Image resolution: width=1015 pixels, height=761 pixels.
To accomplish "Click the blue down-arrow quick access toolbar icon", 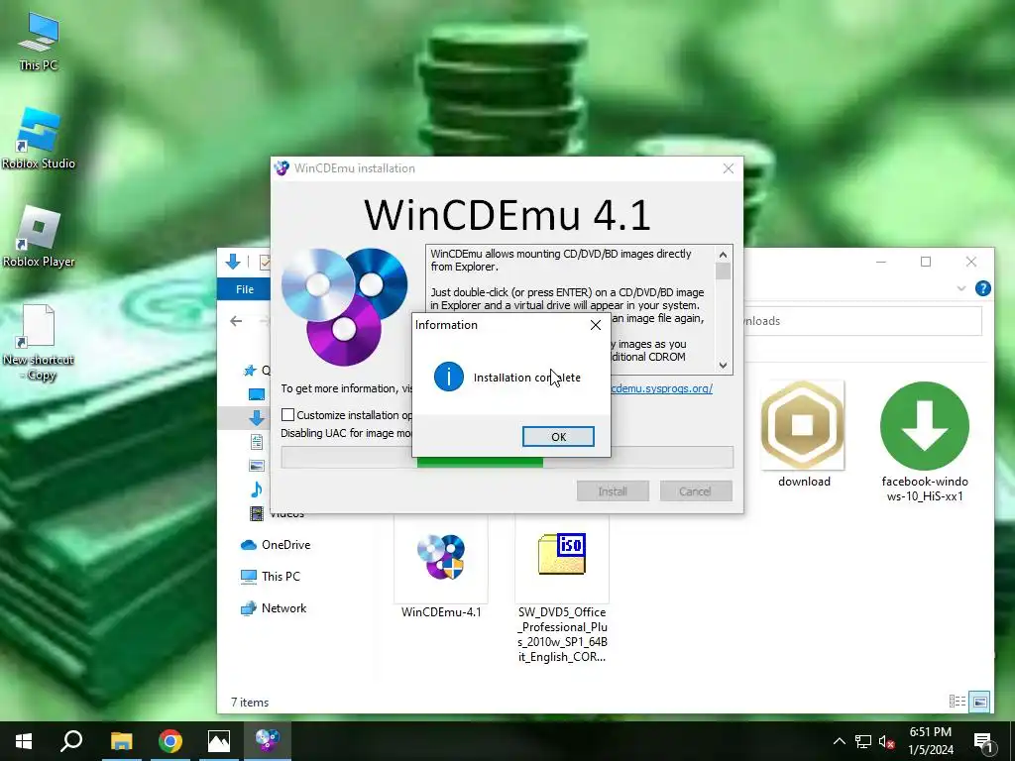I will (x=233, y=262).
